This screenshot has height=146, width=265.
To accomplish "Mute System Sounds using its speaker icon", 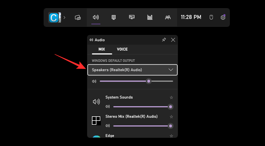I will pyautogui.click(x=107, y=107).
